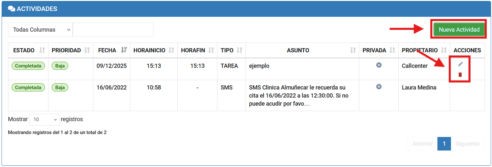Select page 1 in pagination

pos(444,144)
